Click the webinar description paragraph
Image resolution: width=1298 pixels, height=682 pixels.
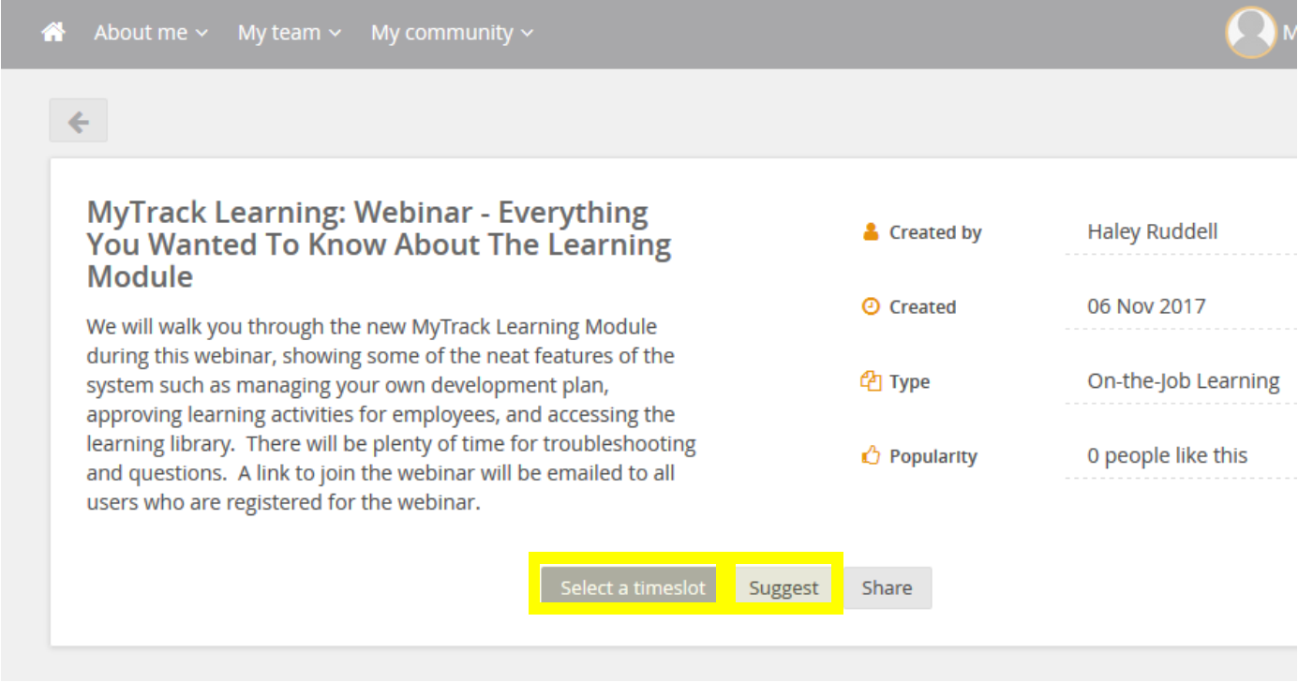[x=392, y=414]
